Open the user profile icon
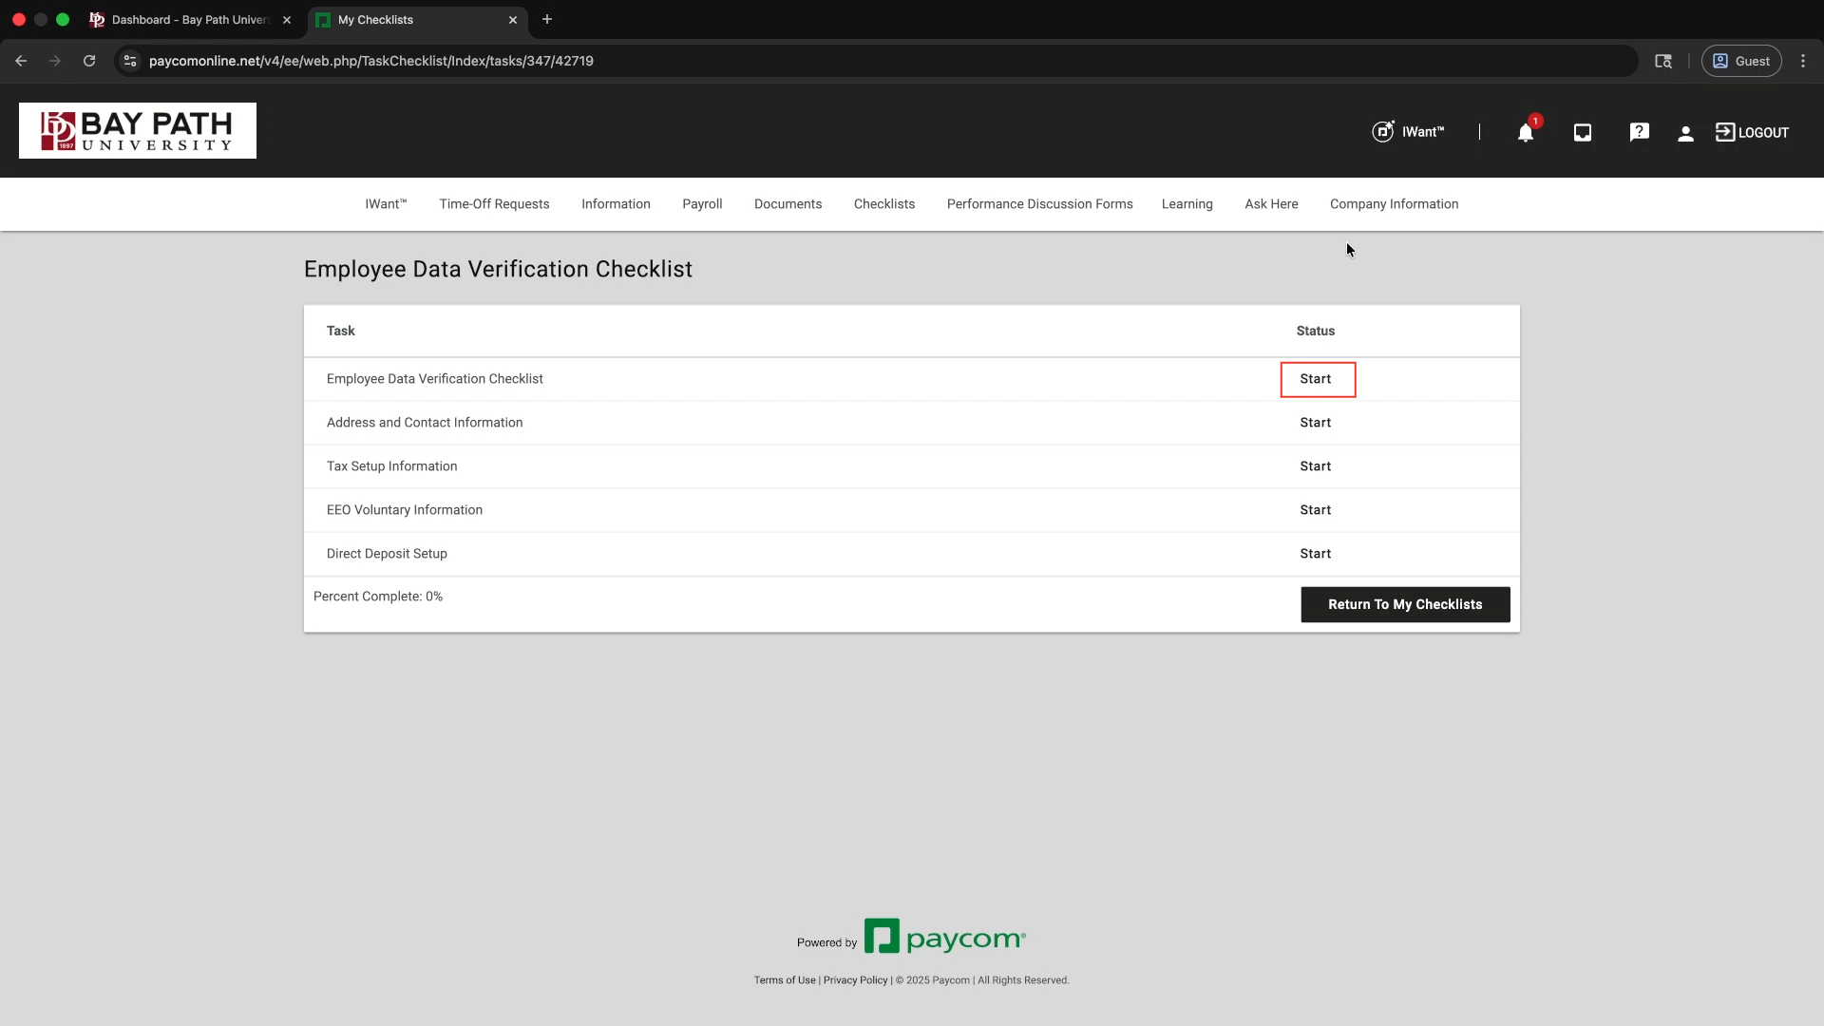The height and width of the screenshot is (1026, 1824). 1685,133
